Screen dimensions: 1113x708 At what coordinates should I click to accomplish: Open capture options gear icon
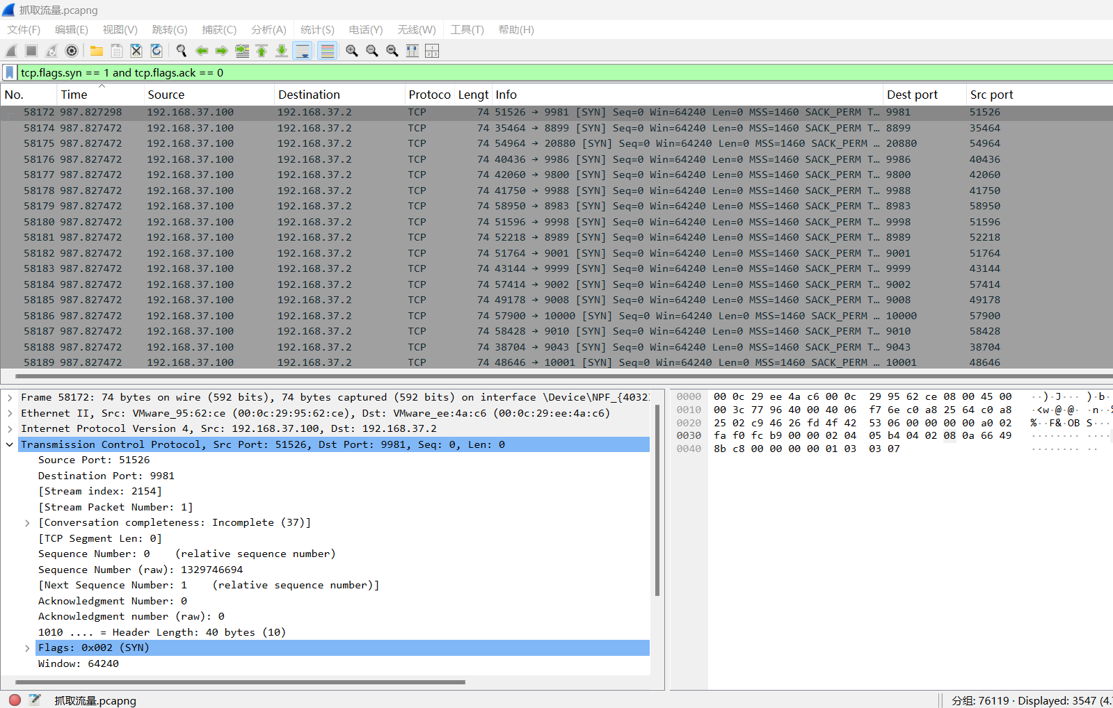coord(72,51)
